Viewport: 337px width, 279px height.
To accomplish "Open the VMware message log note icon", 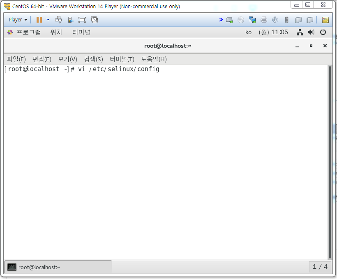I will click(x=325, y=20).
